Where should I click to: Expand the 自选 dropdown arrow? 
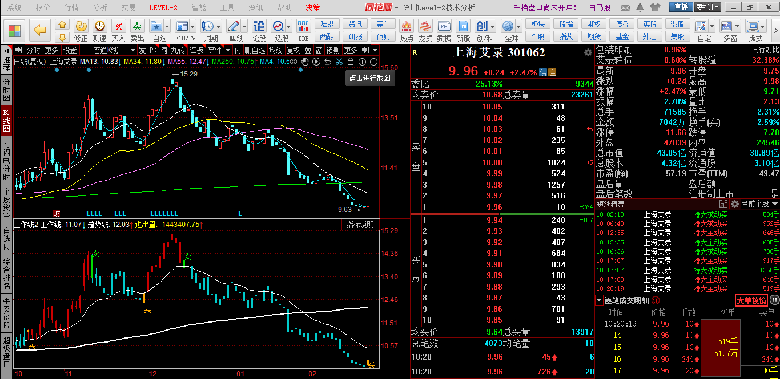point(167,26)
